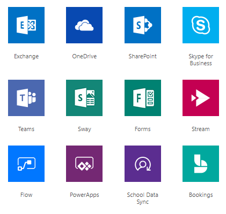
Task: Launch the PowerApps icon tile
Action: click(84, 164)
